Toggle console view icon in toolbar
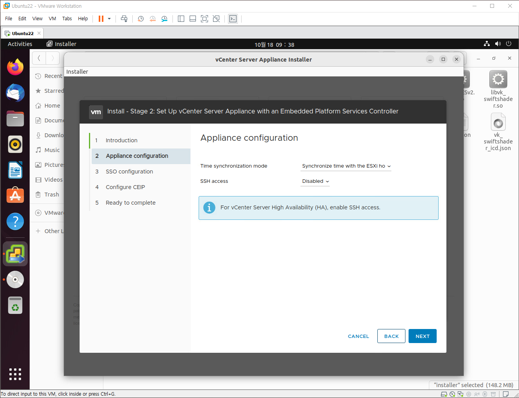This screenshot has width=519, height=398. pos(233,19)
